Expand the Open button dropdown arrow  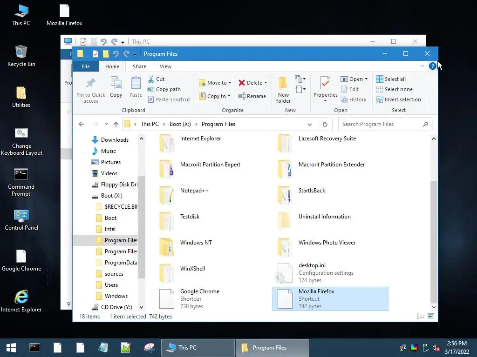(366, 79)
